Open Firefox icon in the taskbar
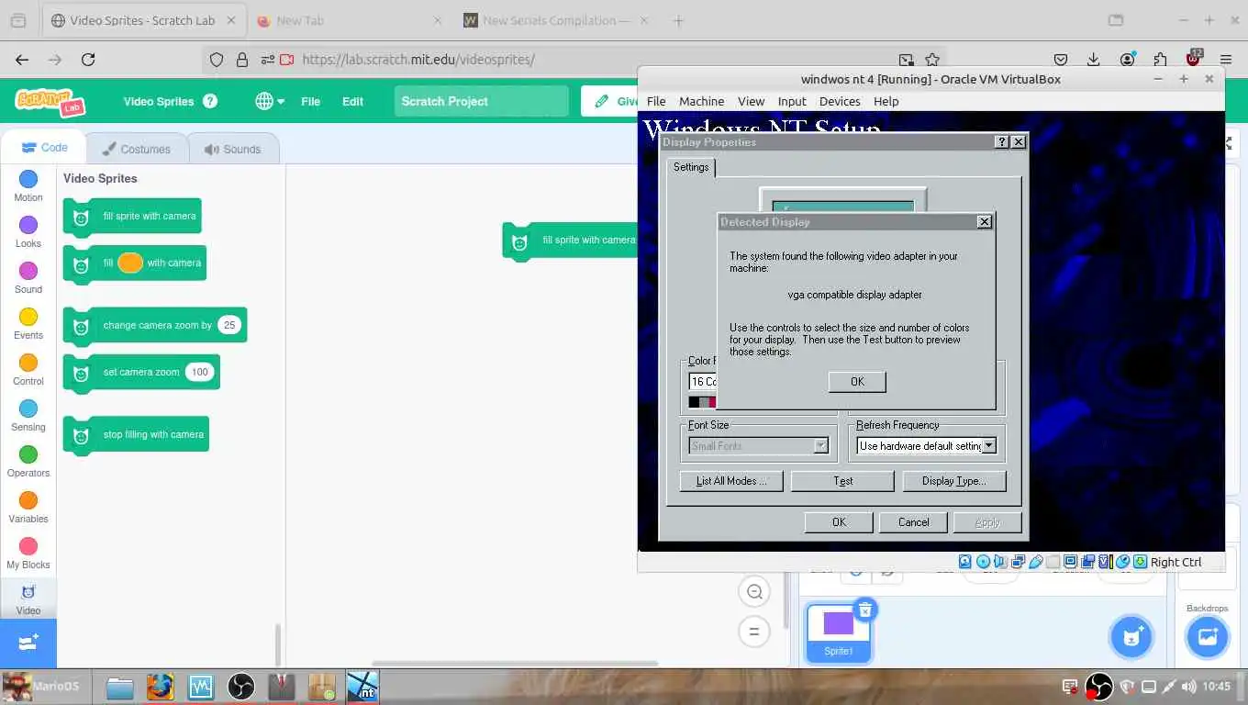The width and height of the screenshot is (1248, 705). pos(161,687)
